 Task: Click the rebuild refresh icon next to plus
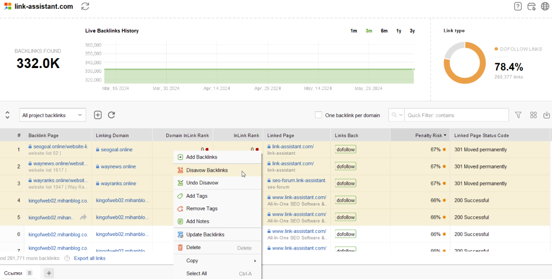tap(111, 115)
